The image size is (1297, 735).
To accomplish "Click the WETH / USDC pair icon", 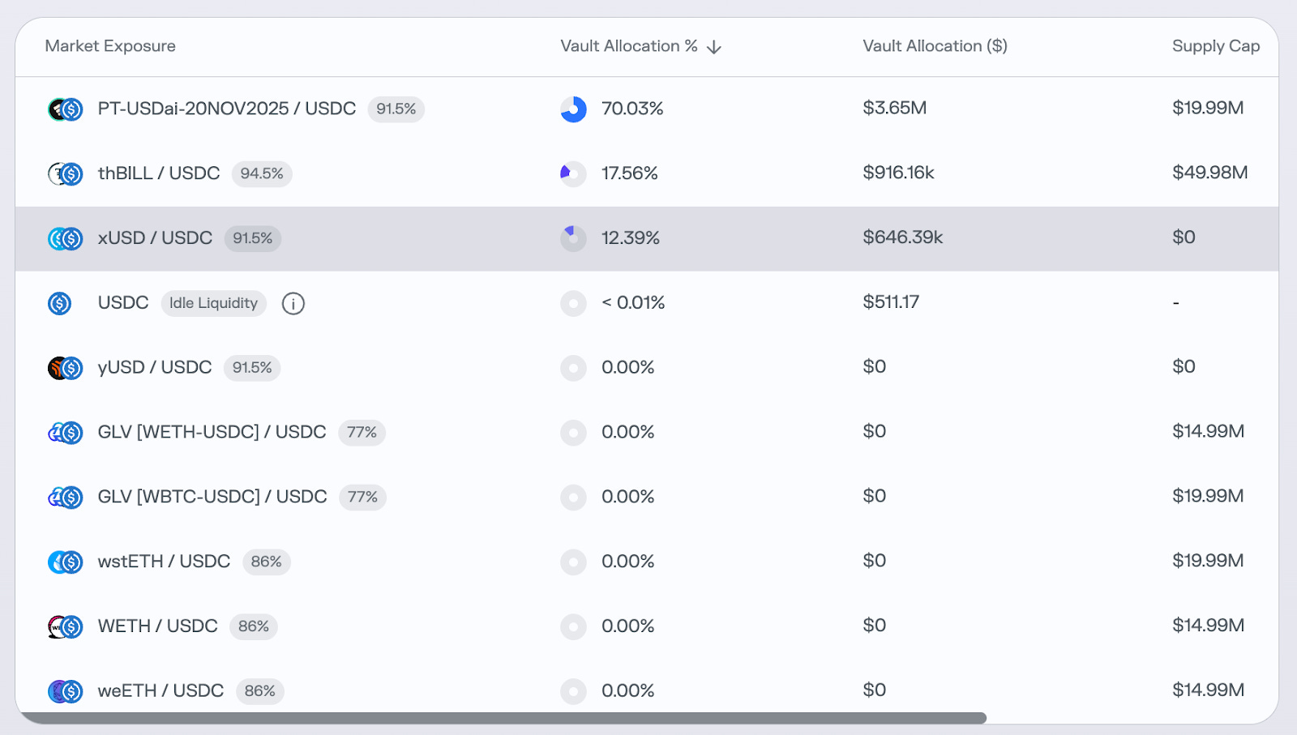I will tap(65, 626).
